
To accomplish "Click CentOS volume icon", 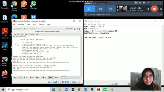I will [x=77, y=29].
